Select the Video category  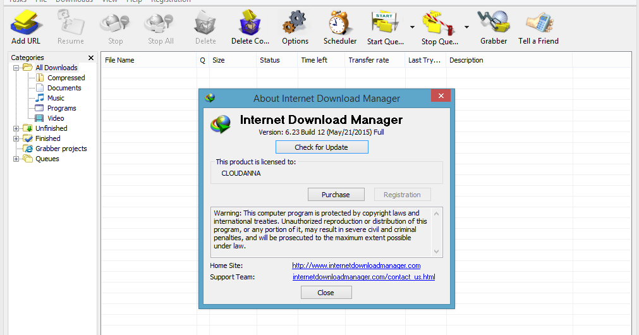56,118
